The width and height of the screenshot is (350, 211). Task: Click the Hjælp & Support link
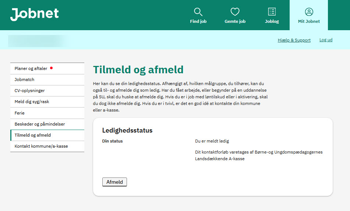pyautogui.click(x=294, y=40)
